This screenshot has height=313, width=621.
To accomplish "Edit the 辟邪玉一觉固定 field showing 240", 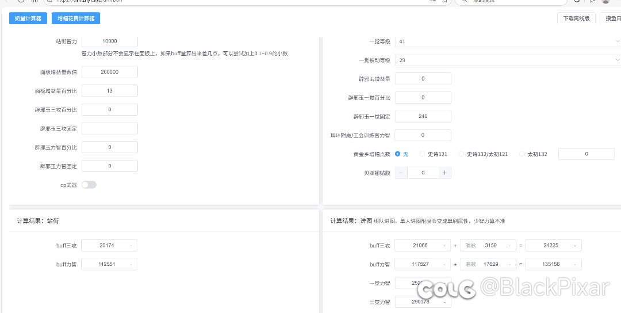I will click(x=423, y=116).
